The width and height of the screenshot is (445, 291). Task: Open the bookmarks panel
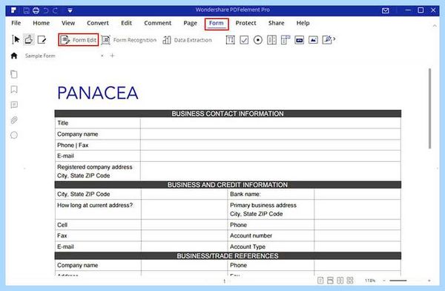click(x=14, y=90)
